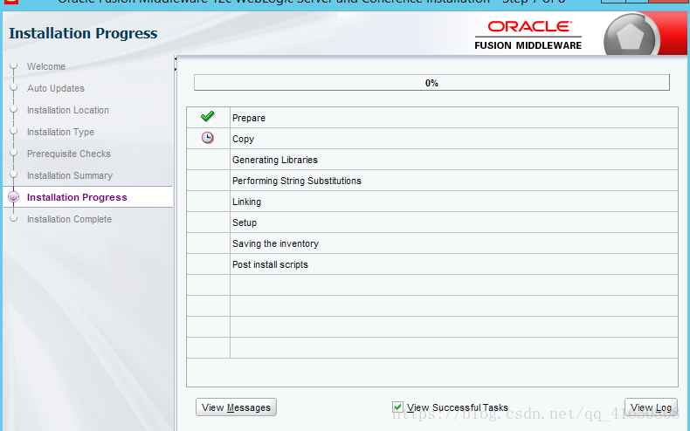Open the View Messages button
The height and width of the screenshot is (431, 690).
(236, 407)
